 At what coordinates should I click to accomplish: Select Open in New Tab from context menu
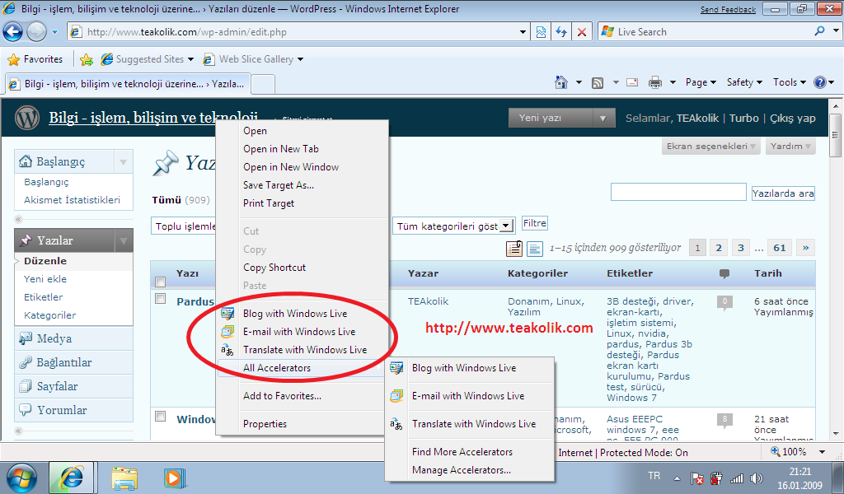280,149
